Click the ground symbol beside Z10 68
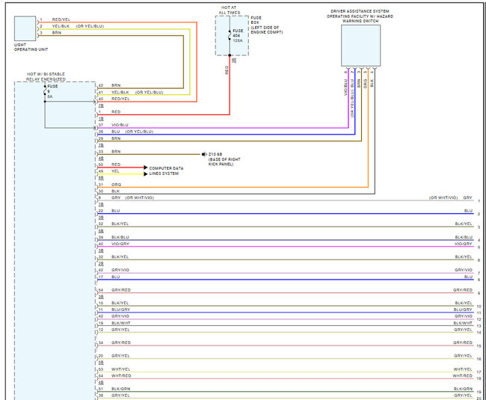The width and height of the screenshot is (486, 400). pos(204,154)
